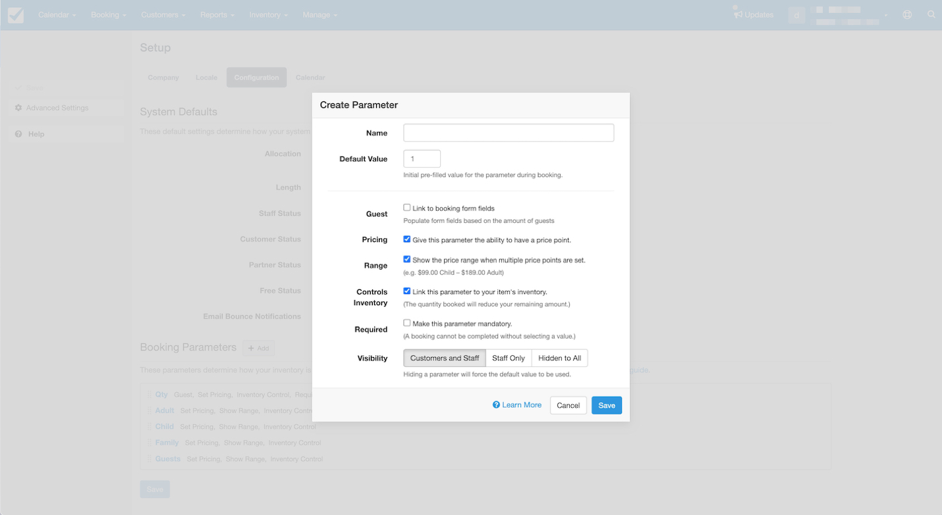Grab the drag handle beside Qty parameter
The width and height of the screenshot is (942, 515).
150,395
